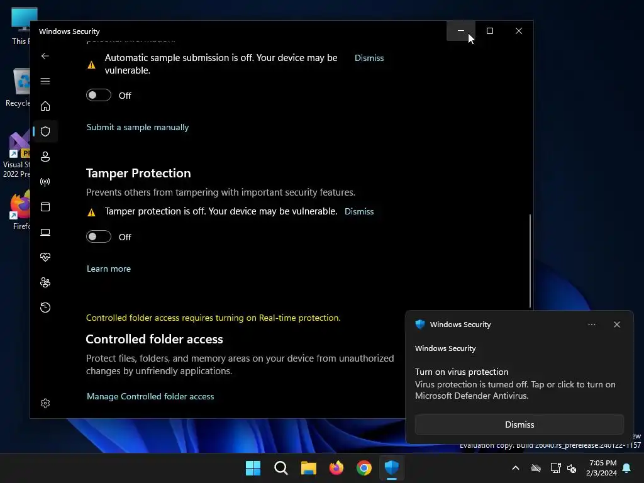Select the Recycle Bin desktop icon
Screen dimensions: 644x483
(18, 88)
